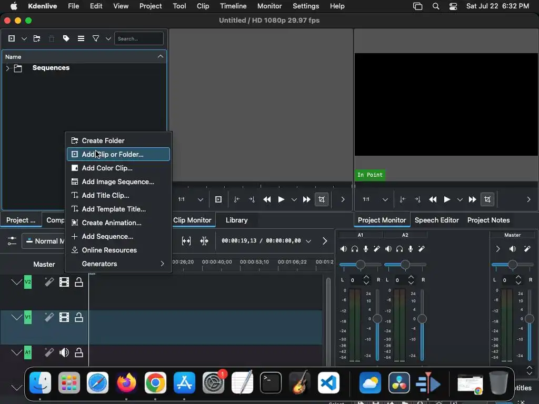539x404 pixels.
Task: Click the timeline settings sliders icon
Action: pyautogui.click(x=12, y=241)
